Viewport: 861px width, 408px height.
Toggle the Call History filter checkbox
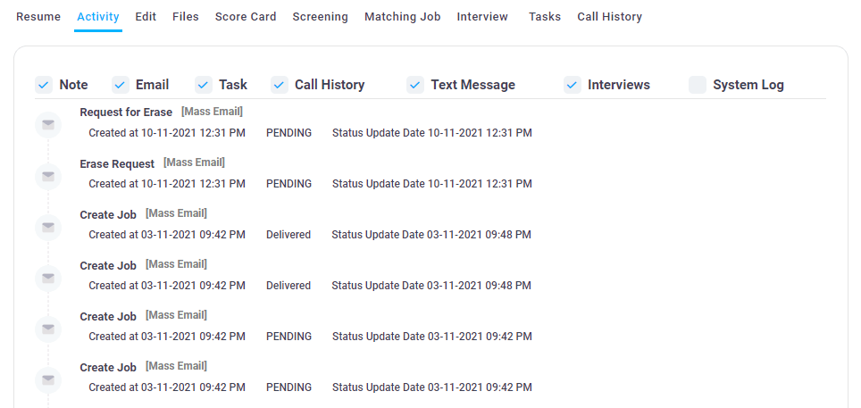point(280,85)
